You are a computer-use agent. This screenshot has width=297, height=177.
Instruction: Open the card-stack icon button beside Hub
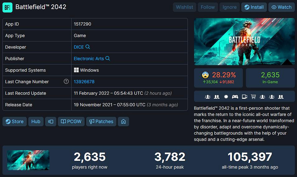pyautogui.click(x=51, y=122)
